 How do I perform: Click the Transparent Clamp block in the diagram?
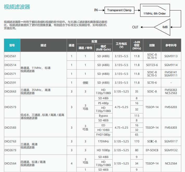point(119,10)
